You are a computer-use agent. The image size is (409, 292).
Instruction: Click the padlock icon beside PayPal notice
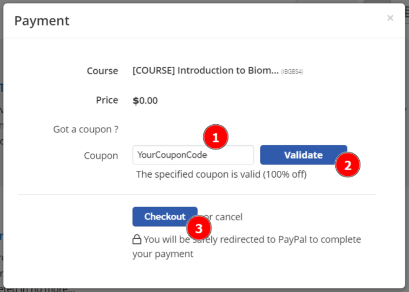[137, 239]
